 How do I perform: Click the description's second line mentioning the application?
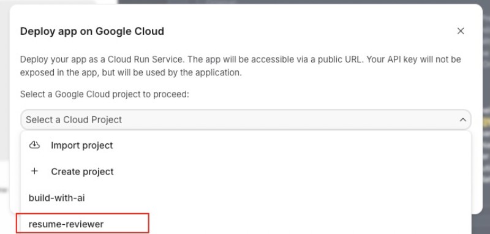131,73
